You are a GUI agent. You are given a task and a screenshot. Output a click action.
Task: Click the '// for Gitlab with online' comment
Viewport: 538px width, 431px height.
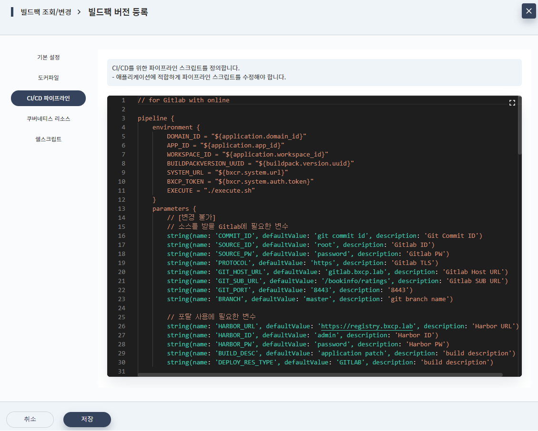(x=183, y=100)
